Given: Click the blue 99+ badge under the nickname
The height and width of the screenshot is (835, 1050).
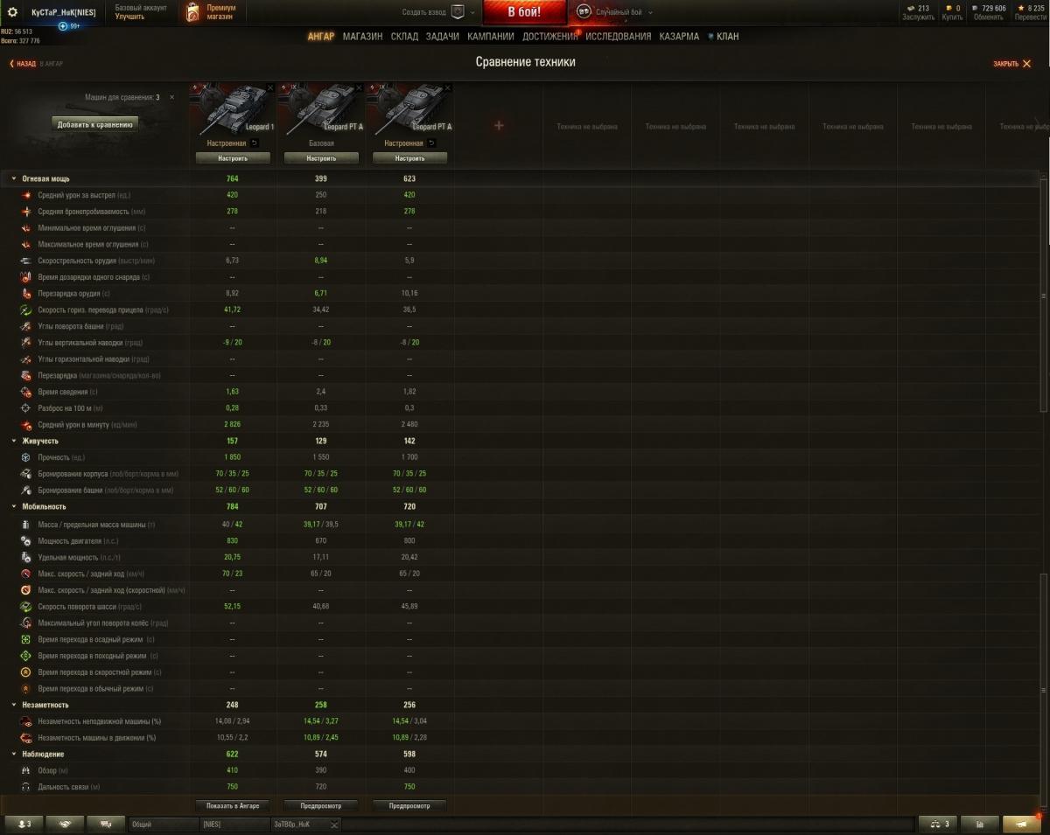Looking at the screenshot, I should click(x=69, y=26).
